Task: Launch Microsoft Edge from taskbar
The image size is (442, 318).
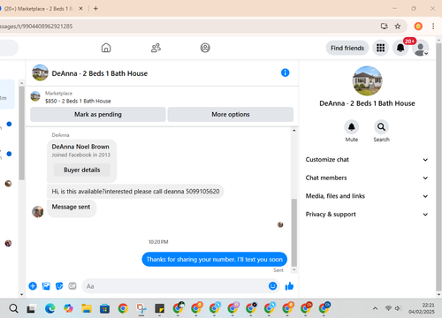Action: click(x=50, y=308)
